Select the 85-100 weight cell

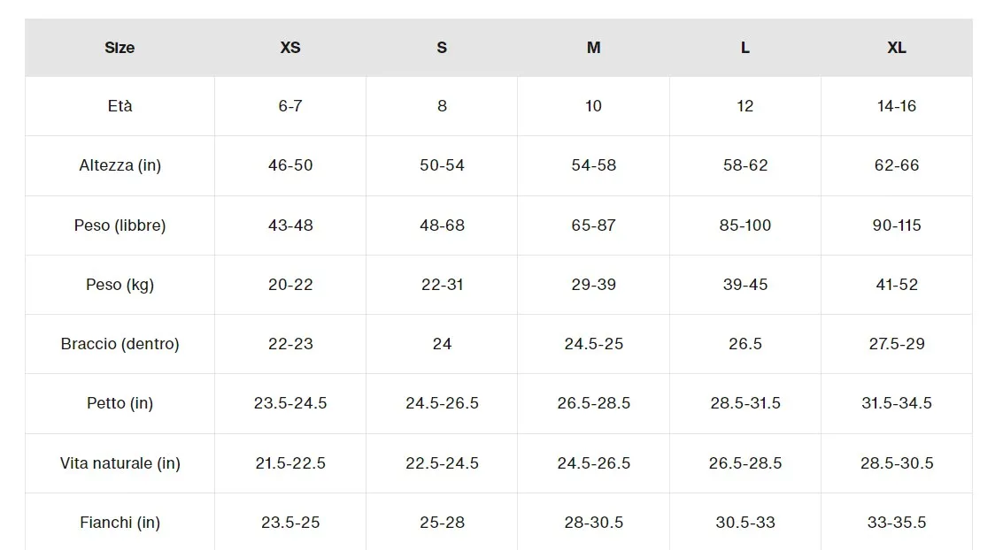coord(745,225)
